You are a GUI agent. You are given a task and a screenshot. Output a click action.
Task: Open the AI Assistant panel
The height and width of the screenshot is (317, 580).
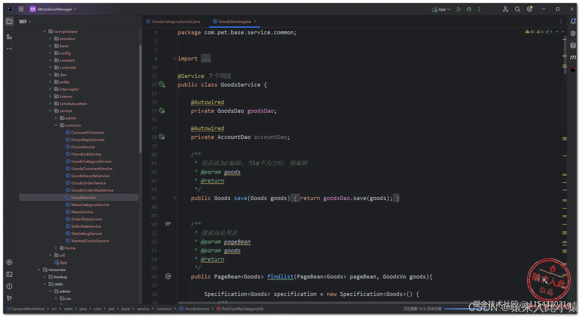tap(573, 33)
